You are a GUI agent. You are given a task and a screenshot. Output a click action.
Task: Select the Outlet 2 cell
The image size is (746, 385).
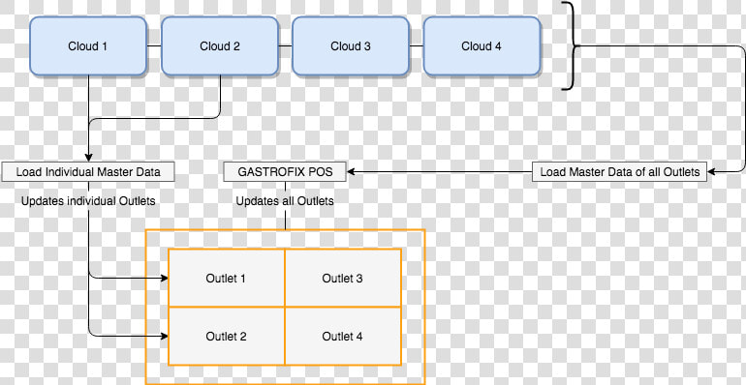[x=227, y=336]
